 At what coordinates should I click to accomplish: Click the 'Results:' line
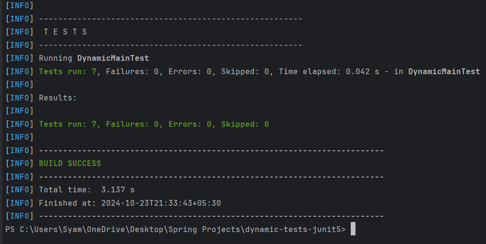[58, 98]
